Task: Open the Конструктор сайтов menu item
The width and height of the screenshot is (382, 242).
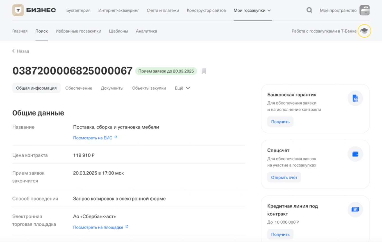Action: click(206, 10)
